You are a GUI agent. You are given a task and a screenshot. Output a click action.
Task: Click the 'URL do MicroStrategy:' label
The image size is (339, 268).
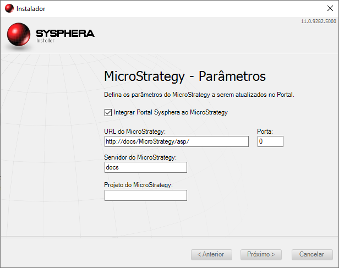pos(135,132)
